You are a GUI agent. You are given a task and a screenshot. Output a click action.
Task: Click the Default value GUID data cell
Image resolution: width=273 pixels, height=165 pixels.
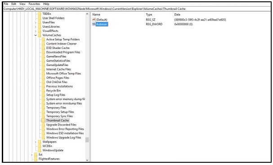200,20
